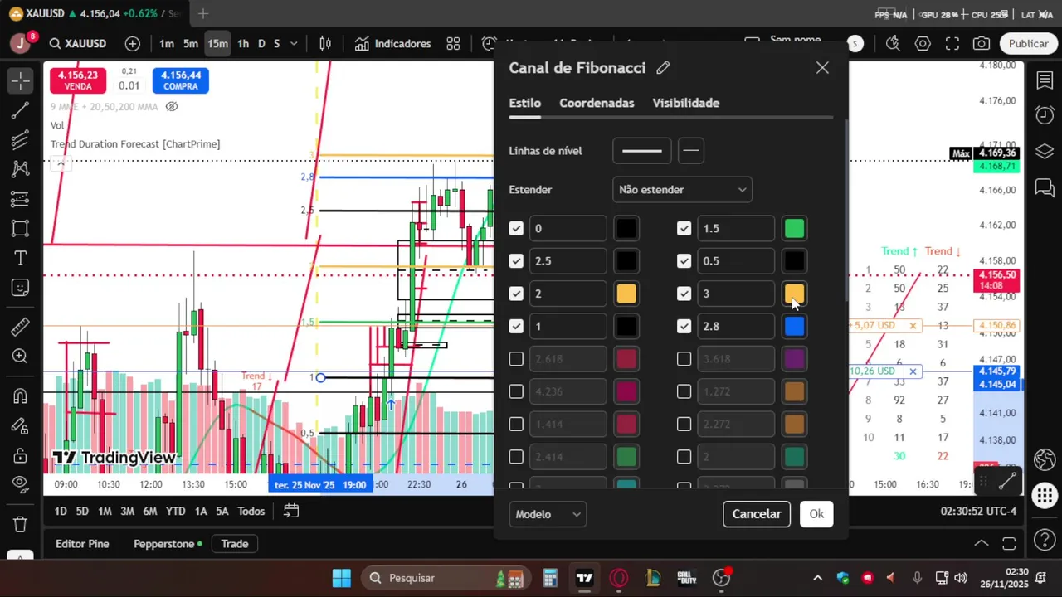Uncheck the level 0.5 checkbox
This screenshot has height=597, width=1062.
tap(684, 260)
